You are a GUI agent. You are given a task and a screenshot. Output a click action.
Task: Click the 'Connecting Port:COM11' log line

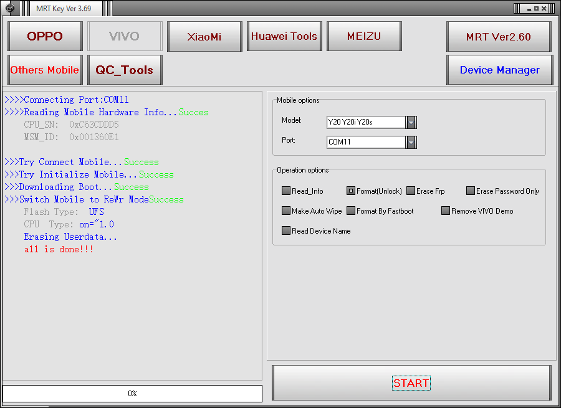click(67, 100)
